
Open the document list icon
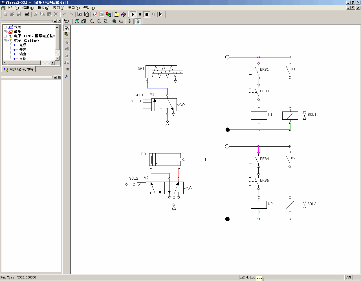pos(80,14)
